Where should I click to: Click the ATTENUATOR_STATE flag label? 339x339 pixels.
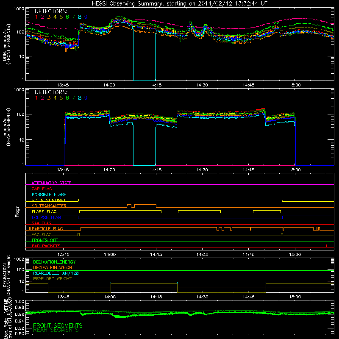point(51,183)
